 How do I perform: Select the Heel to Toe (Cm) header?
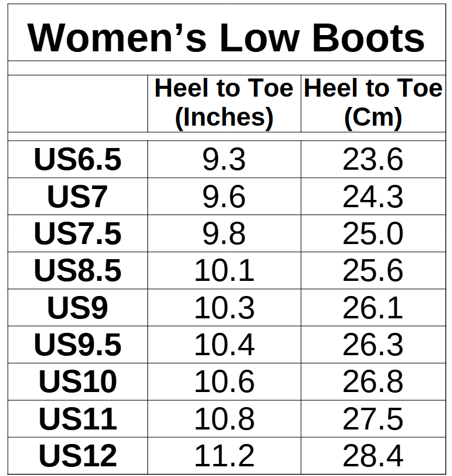point(373,103)
